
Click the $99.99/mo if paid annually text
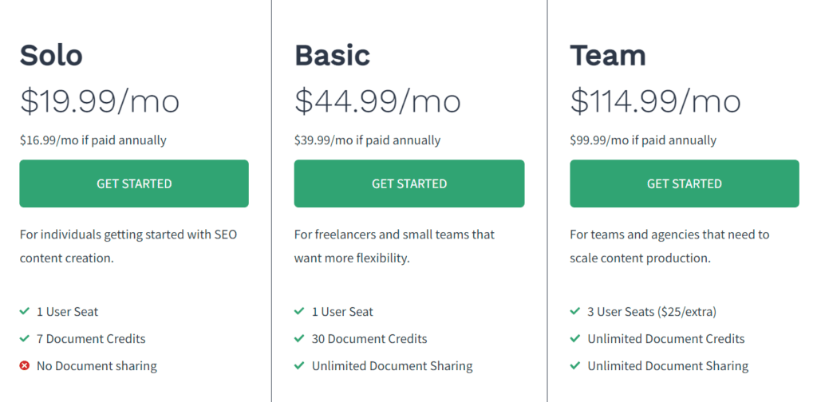coord(643,140)
